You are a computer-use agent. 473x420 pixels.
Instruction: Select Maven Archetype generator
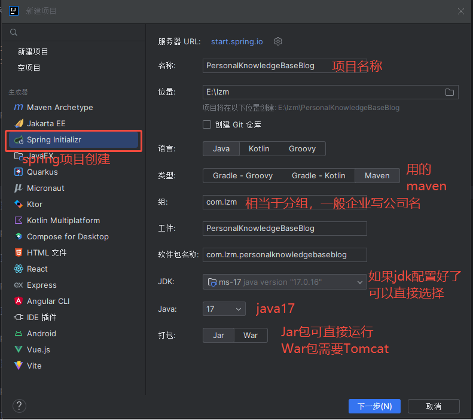pos(74,107)
